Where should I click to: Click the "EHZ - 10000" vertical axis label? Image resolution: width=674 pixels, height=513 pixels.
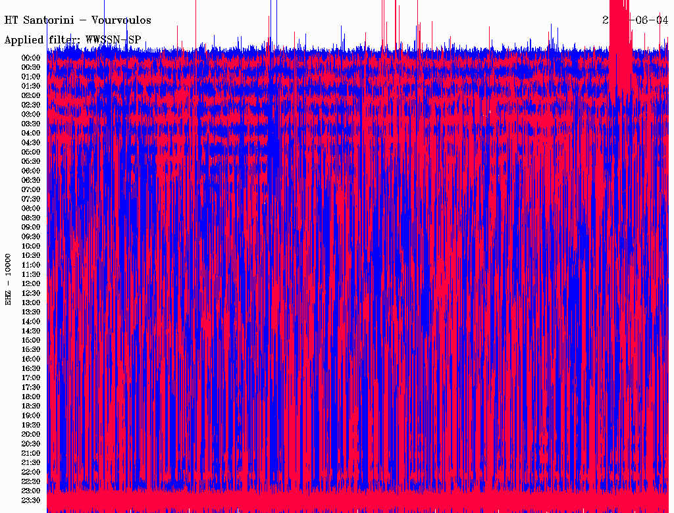point(8,280)
